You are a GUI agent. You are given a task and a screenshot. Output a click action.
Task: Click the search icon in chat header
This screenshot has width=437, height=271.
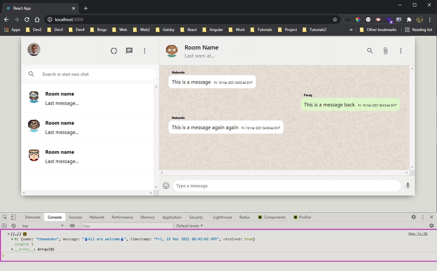[x=370, y=51]
